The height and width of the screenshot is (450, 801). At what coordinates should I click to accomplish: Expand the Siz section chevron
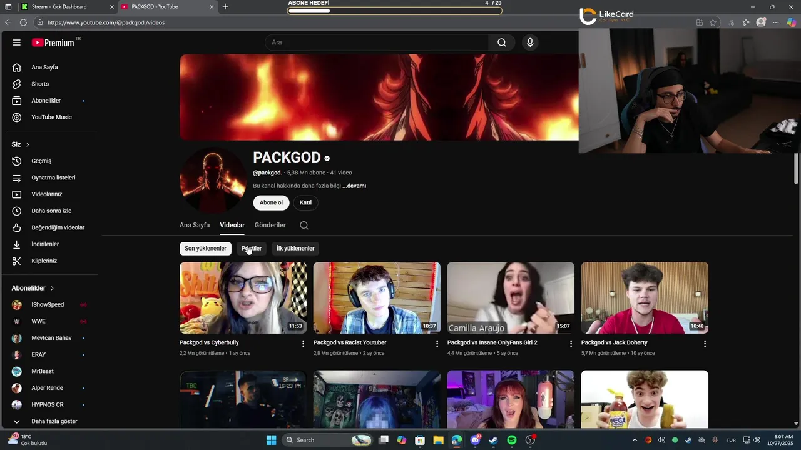28,144
